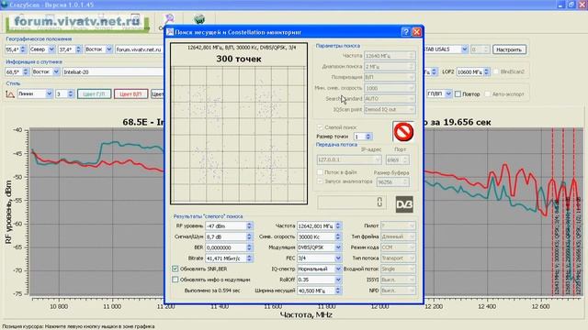
Task: Open the Поляризация В/П dropdown
Action: 412,77
